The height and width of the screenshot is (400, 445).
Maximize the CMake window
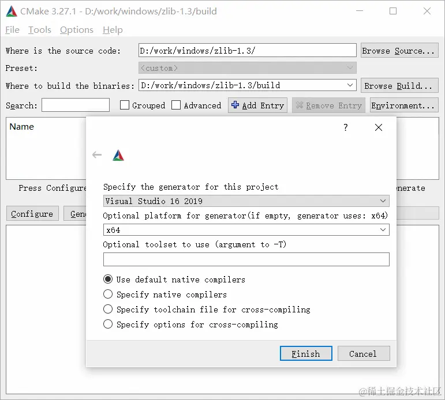393,11
